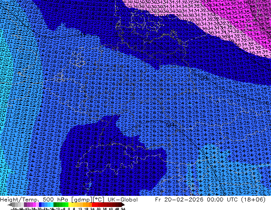Click the UK-Global model label
The height and width of the screenshot is (210, 271).
coord(121,199)
